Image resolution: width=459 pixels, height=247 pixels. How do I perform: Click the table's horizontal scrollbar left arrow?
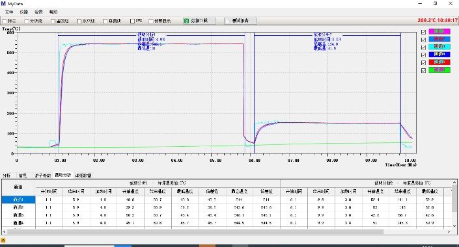click(x=4, y=231)
